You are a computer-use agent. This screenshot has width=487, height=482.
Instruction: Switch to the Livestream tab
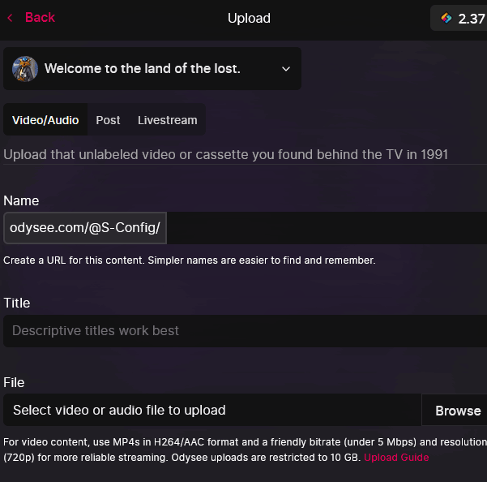pos(168,120)
